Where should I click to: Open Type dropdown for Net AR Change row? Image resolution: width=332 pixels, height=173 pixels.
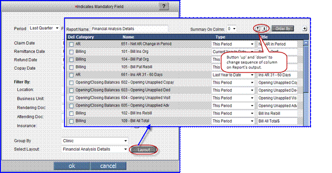click(233, 44)
